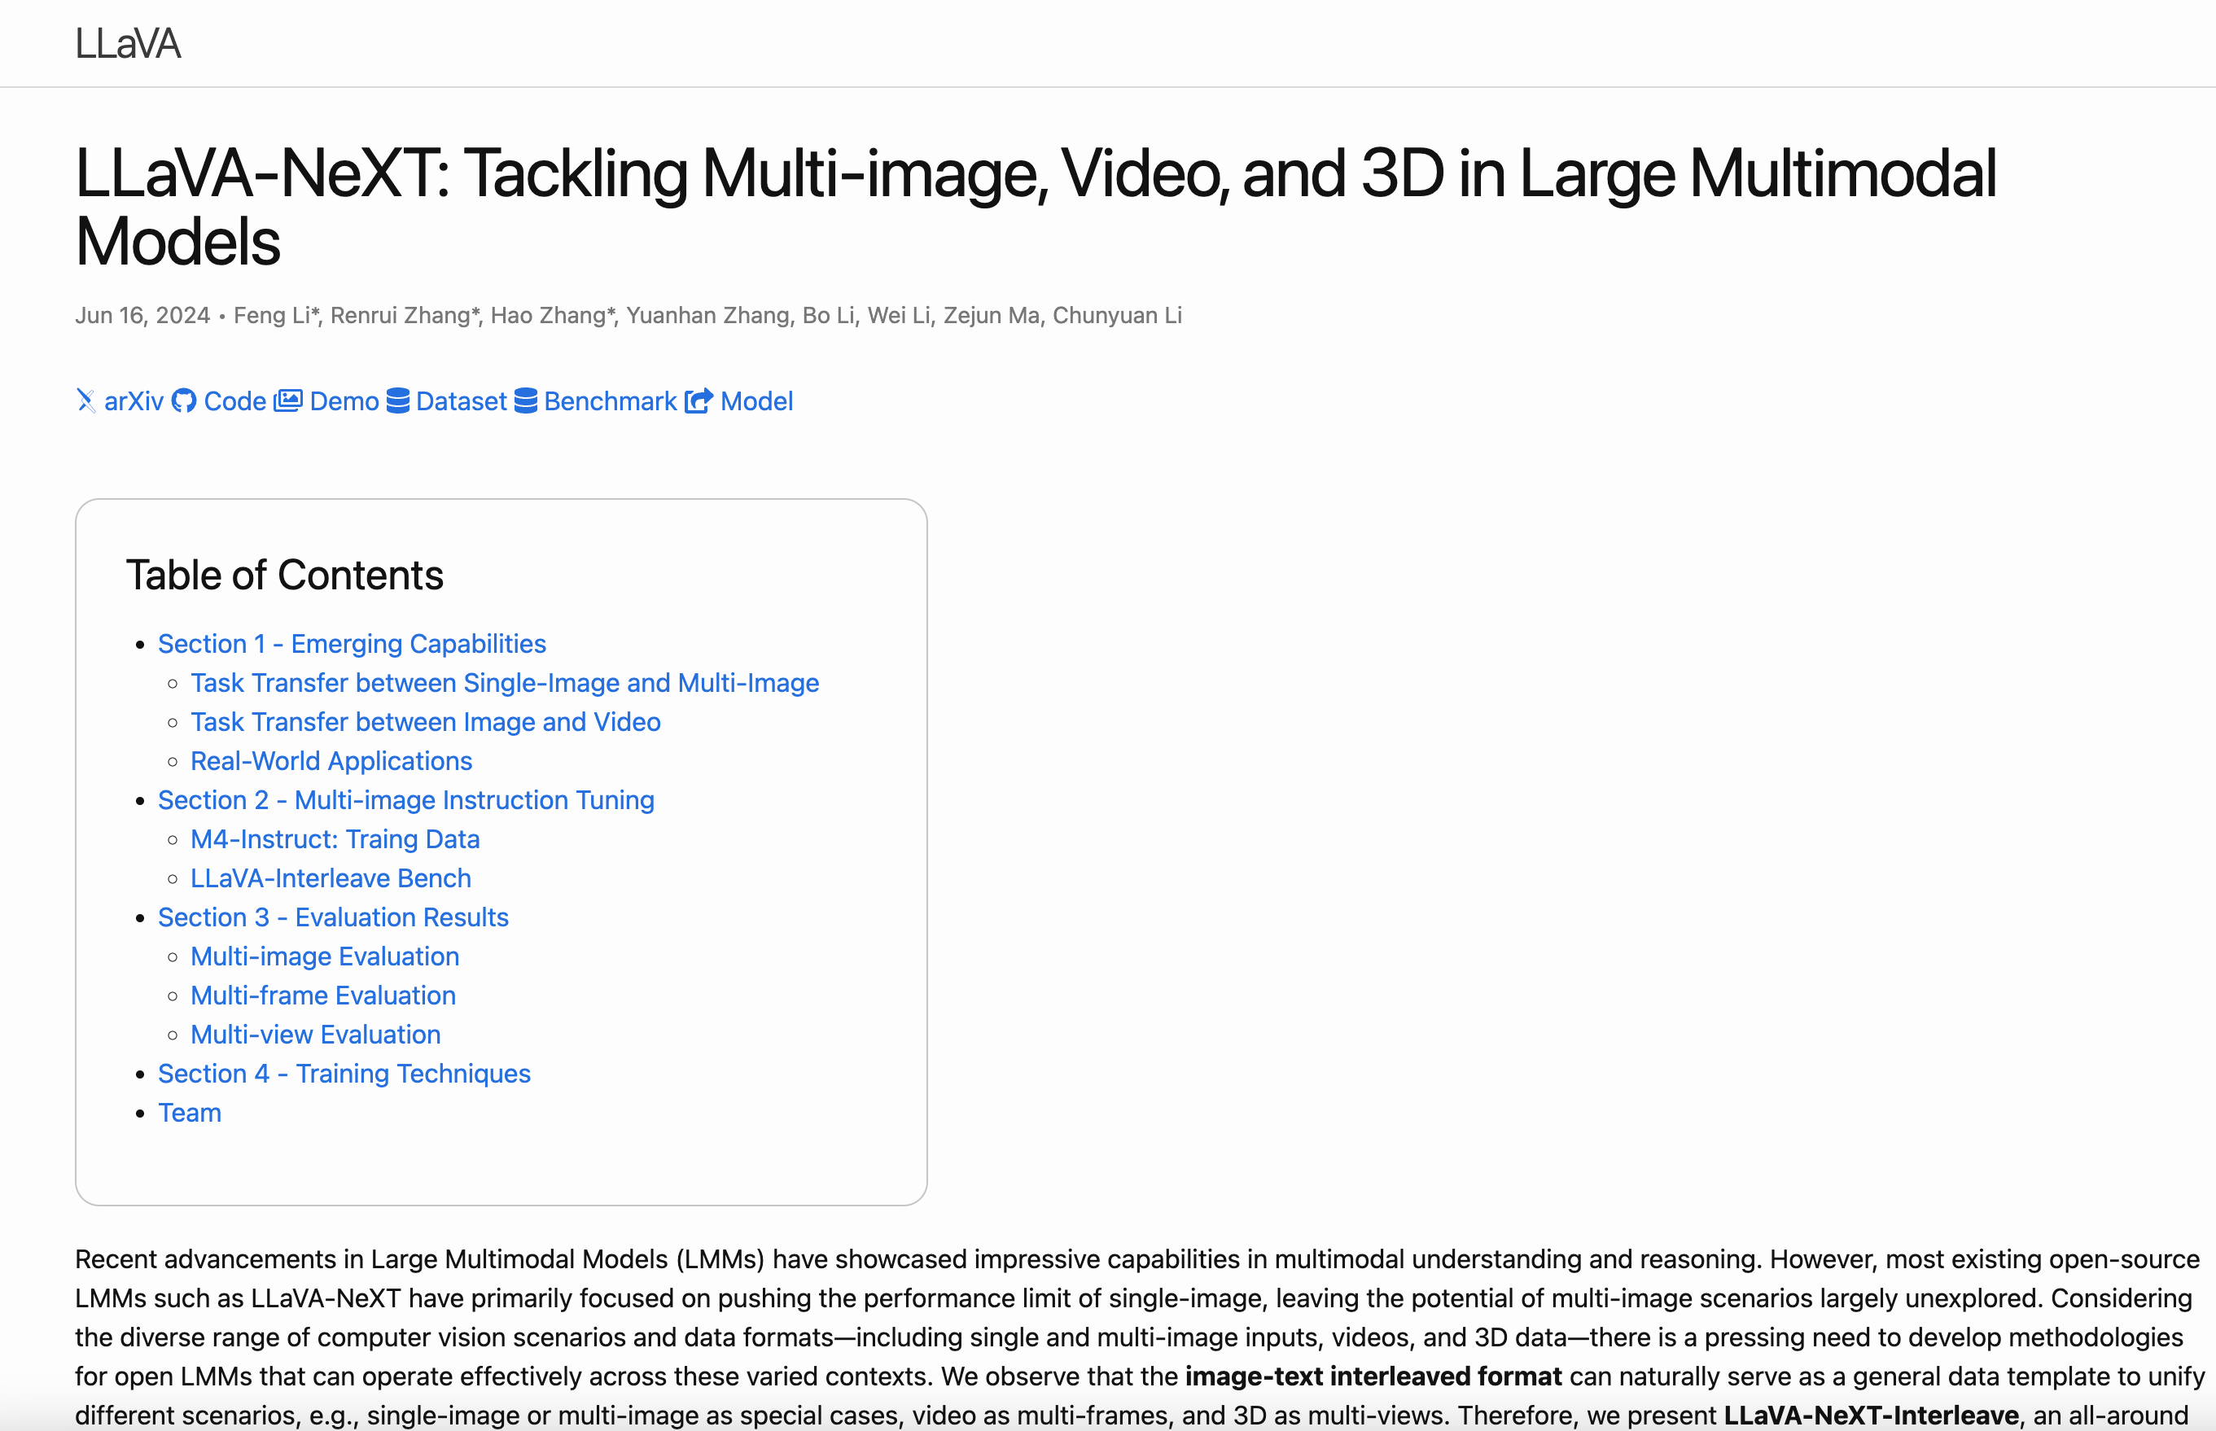
Task: Open the Dataset link
Action: (461, 400)
